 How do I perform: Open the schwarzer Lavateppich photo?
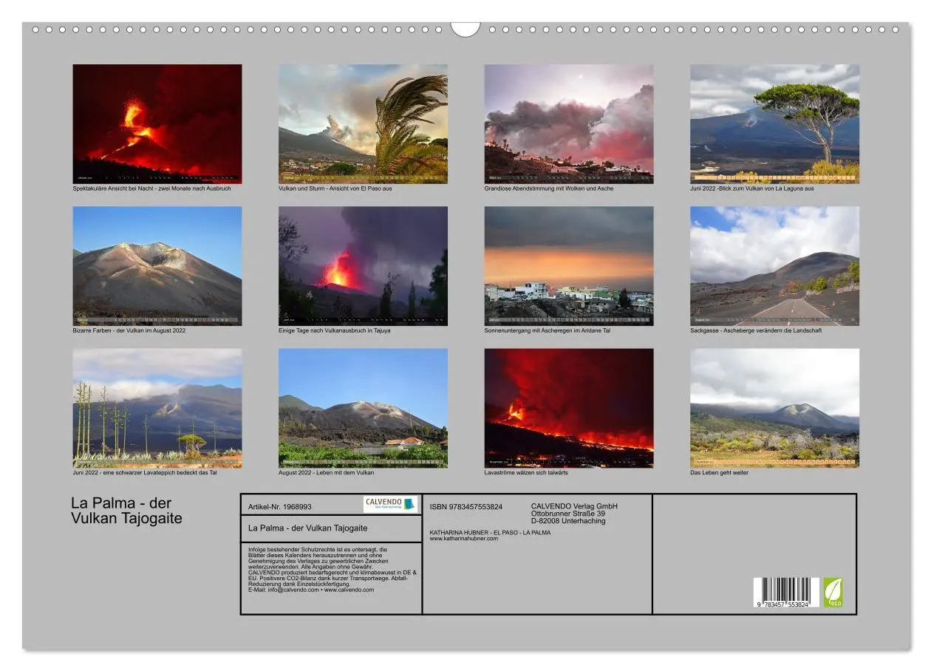click(157, 408)
